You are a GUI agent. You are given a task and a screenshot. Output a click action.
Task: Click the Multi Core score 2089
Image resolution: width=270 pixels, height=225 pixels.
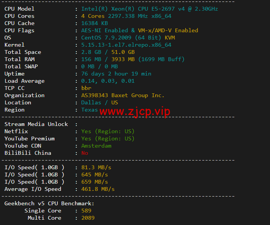[88, 218]
